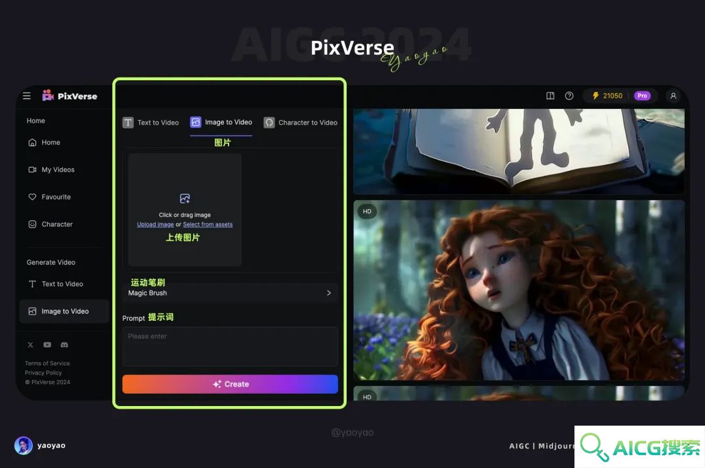Viewport: 705px width, 468px height.
Task: Click the image drop zone area
Action: pyautogui.click(x=185, y=210)
